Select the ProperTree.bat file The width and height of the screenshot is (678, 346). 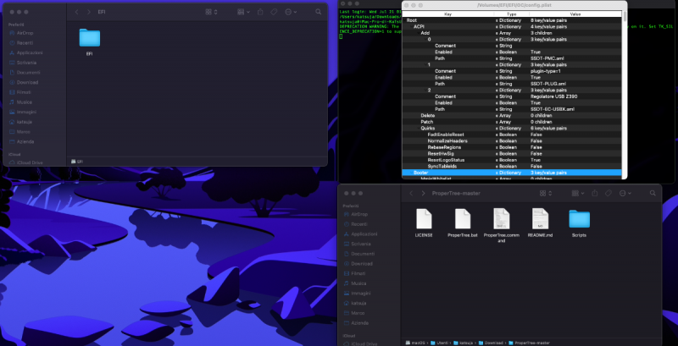tap(461, 219)
